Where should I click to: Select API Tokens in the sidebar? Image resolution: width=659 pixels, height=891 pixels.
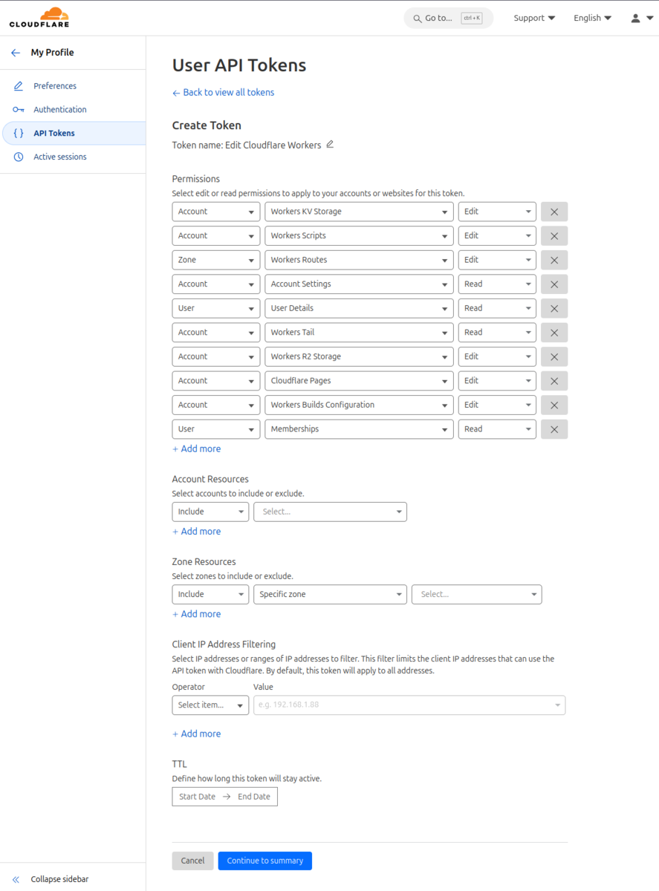tap(73, 134)
